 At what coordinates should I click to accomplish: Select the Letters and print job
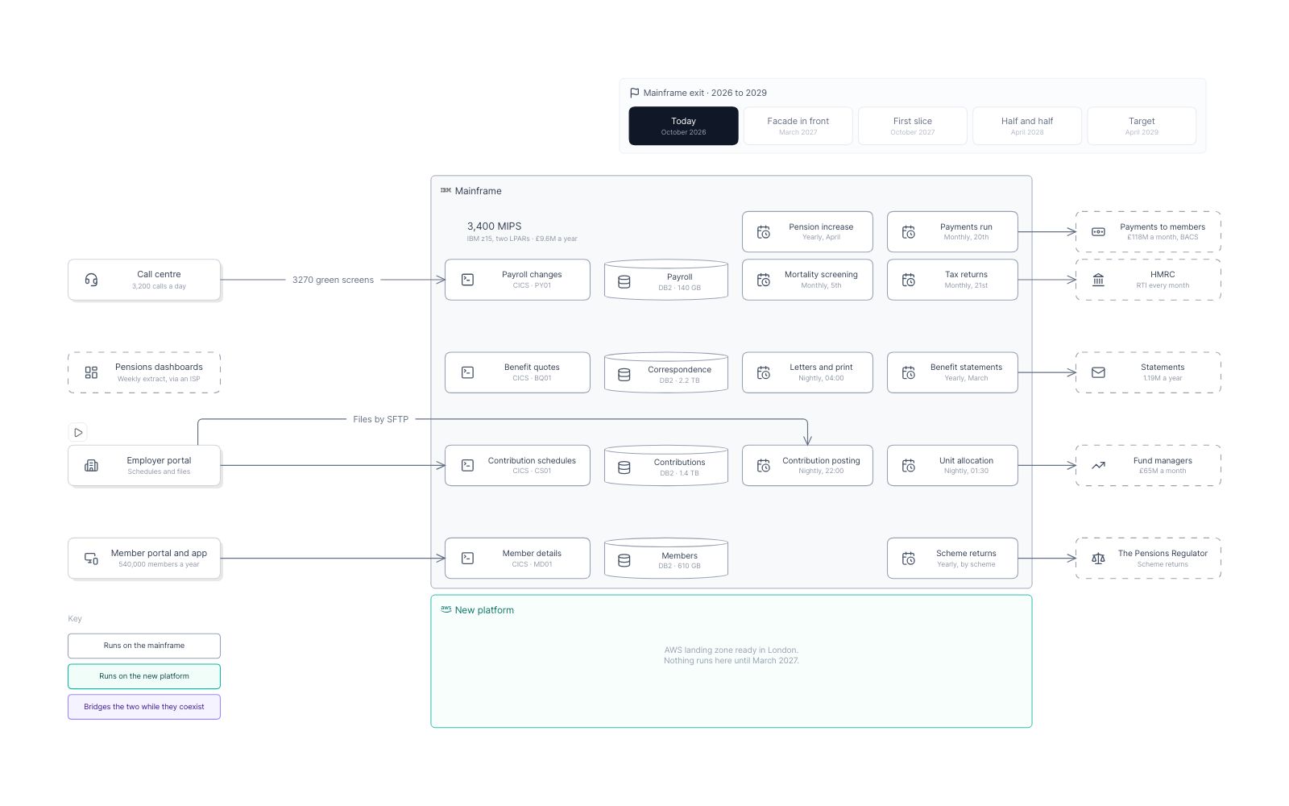point(807,372)
